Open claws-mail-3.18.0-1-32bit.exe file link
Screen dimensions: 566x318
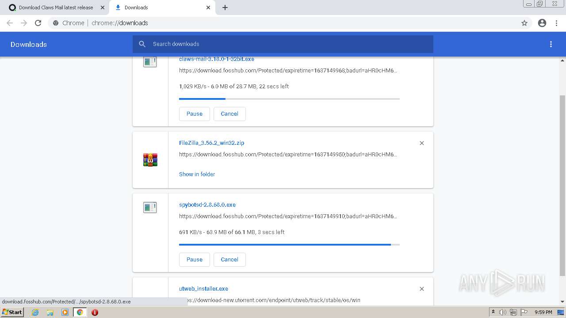(217, 59)
